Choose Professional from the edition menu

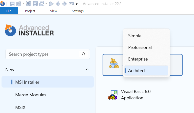(x=146, y=47)
